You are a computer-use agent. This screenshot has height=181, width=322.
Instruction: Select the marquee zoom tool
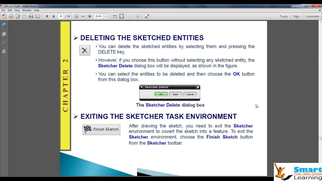click(76, 16)
